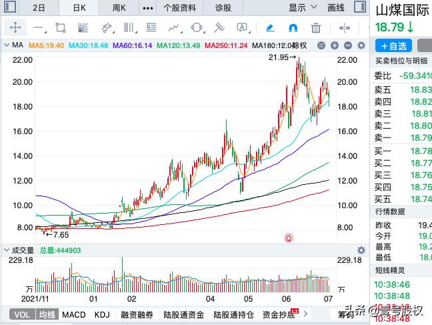Select the MACD indicator tab
The height and width of the screenshot is (325, 432).
pyautogui.click(x=74, y=314)
